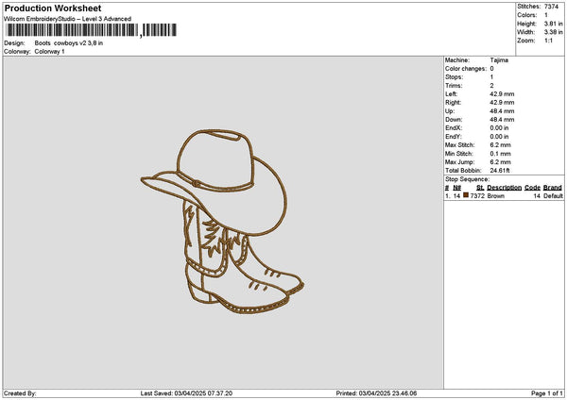Click the Brand column header
The width and height of the screenshot is (567, 400).
[553, 188]
